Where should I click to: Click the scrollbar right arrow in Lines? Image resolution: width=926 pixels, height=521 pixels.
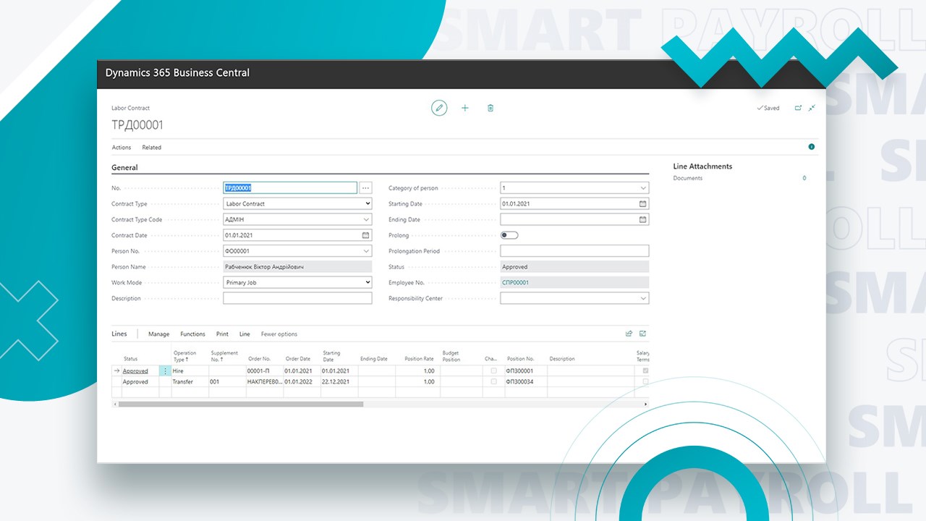[x=646, y=404]
